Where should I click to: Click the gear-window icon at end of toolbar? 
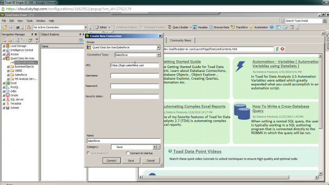(292, 27)
